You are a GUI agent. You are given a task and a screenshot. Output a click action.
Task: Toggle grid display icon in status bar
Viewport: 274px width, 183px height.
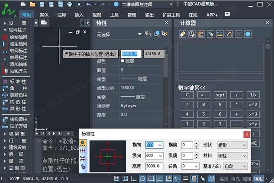click(125, 178)
